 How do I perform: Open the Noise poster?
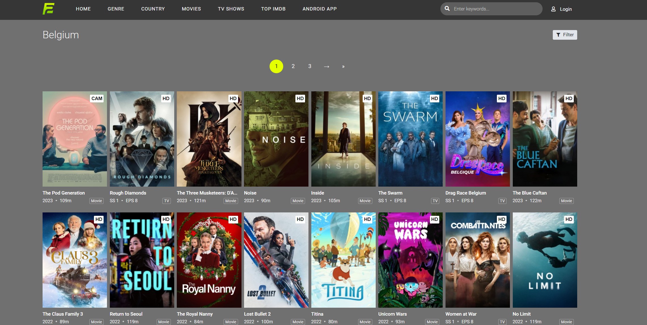[x=276, y=139]
